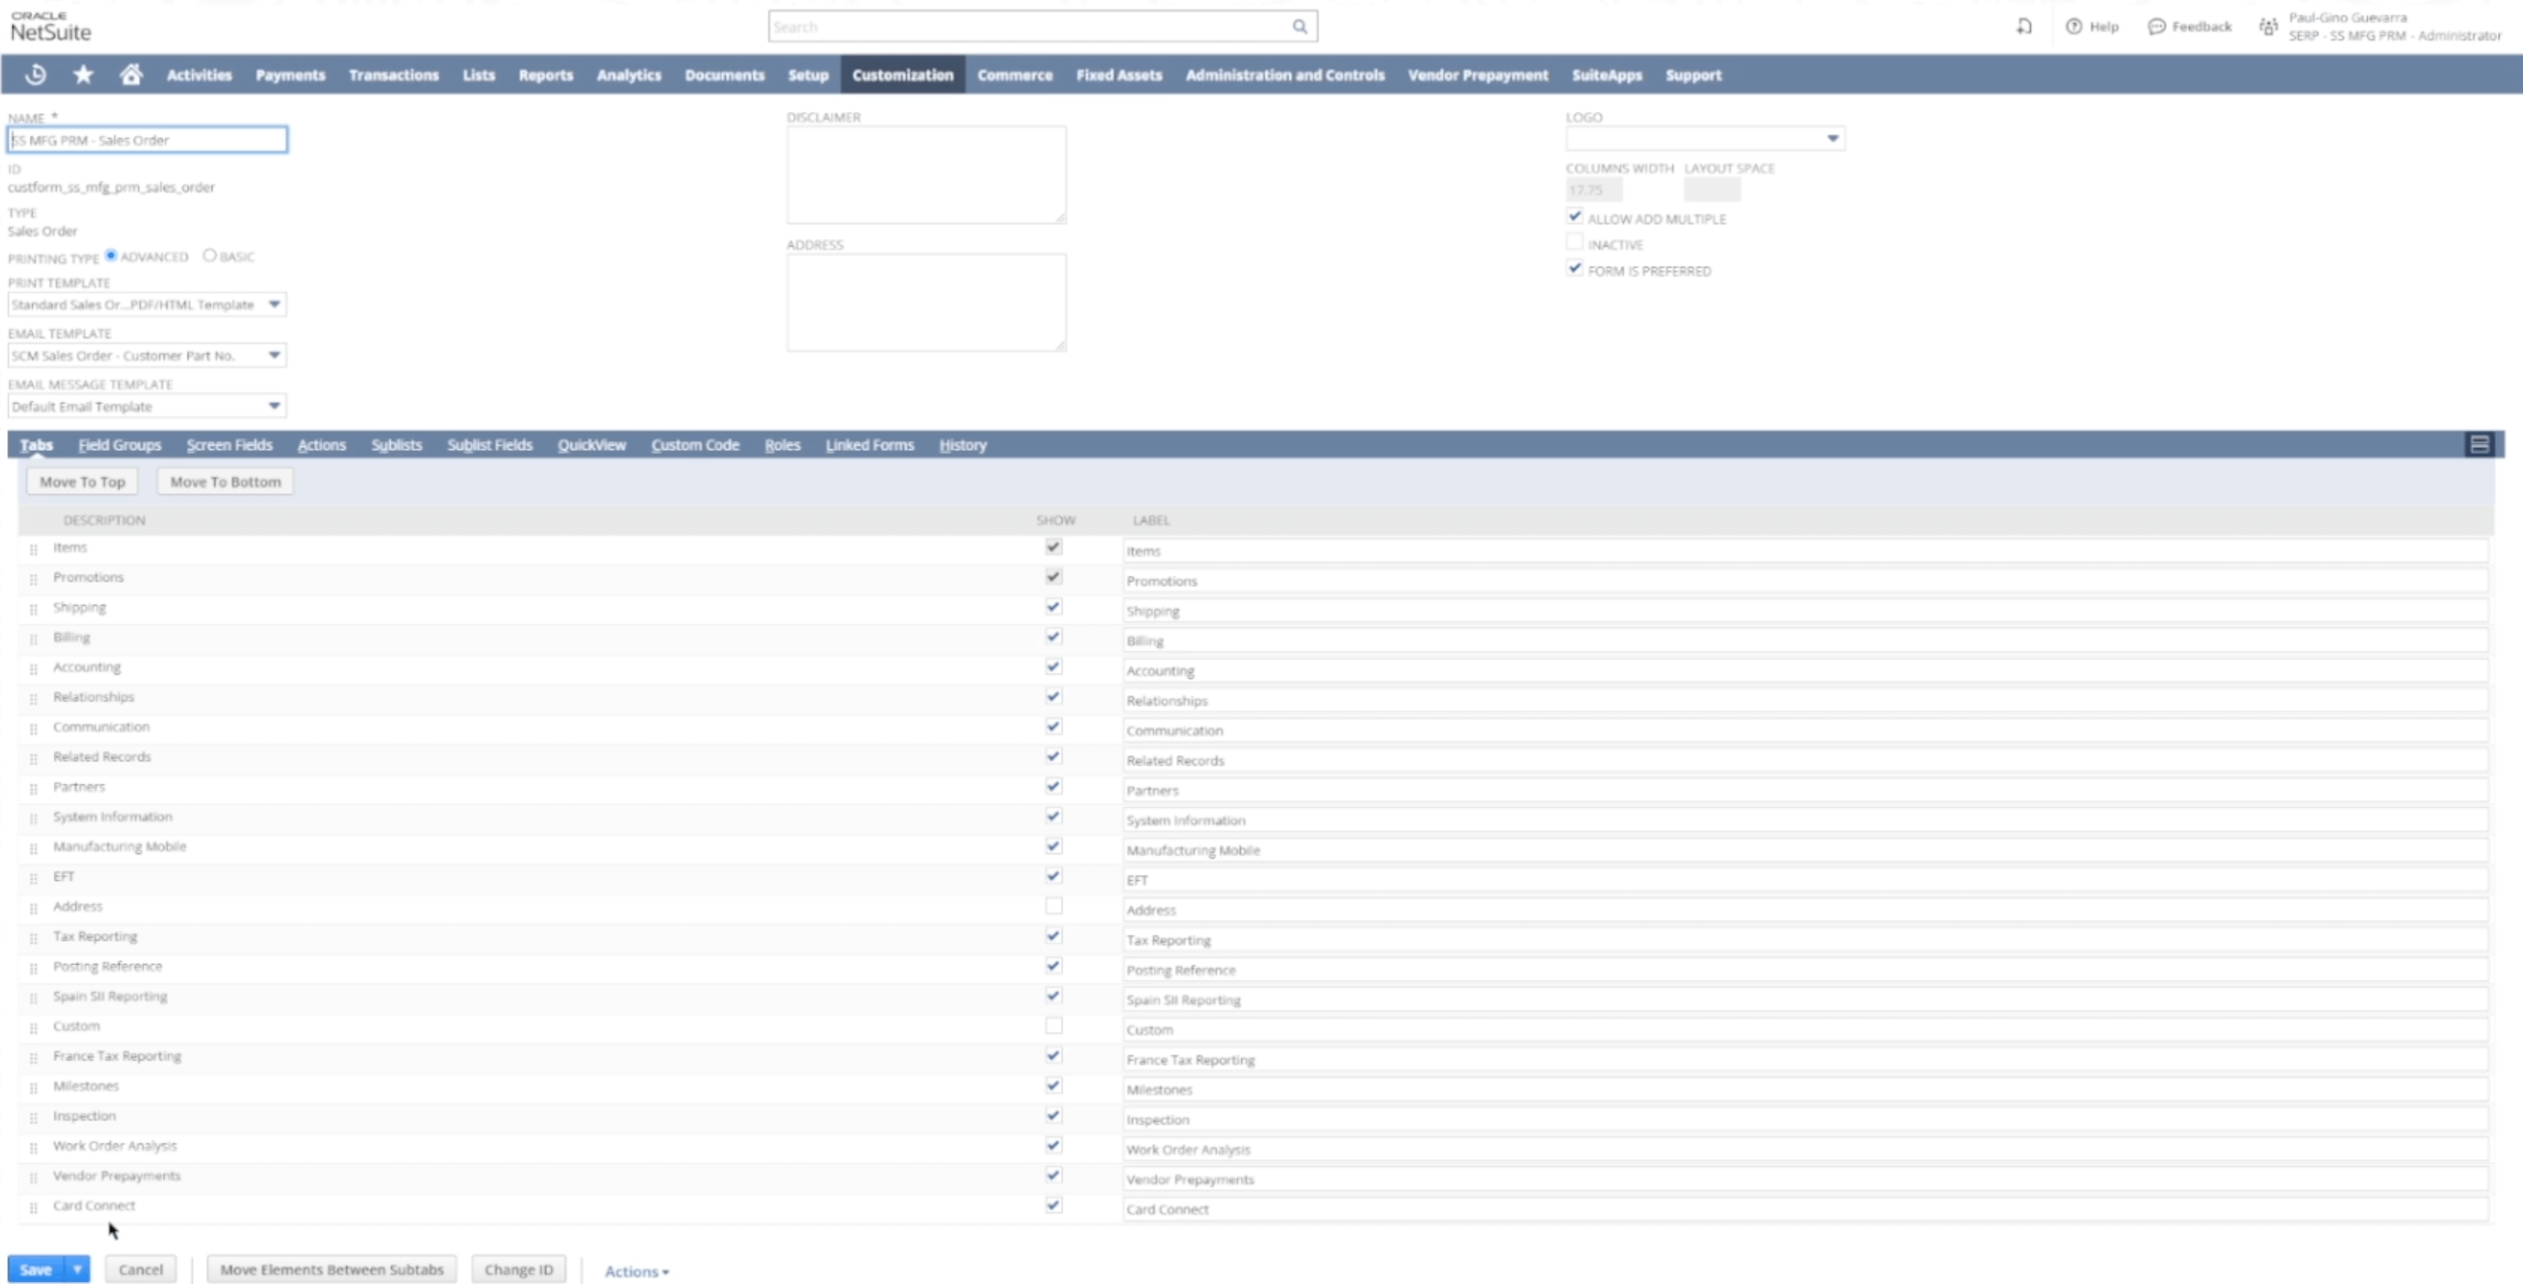Viewport: 2523px width, 1284px height.
Task: Open the Feedback speech bubble icon
Action: tap(2155, 27)
